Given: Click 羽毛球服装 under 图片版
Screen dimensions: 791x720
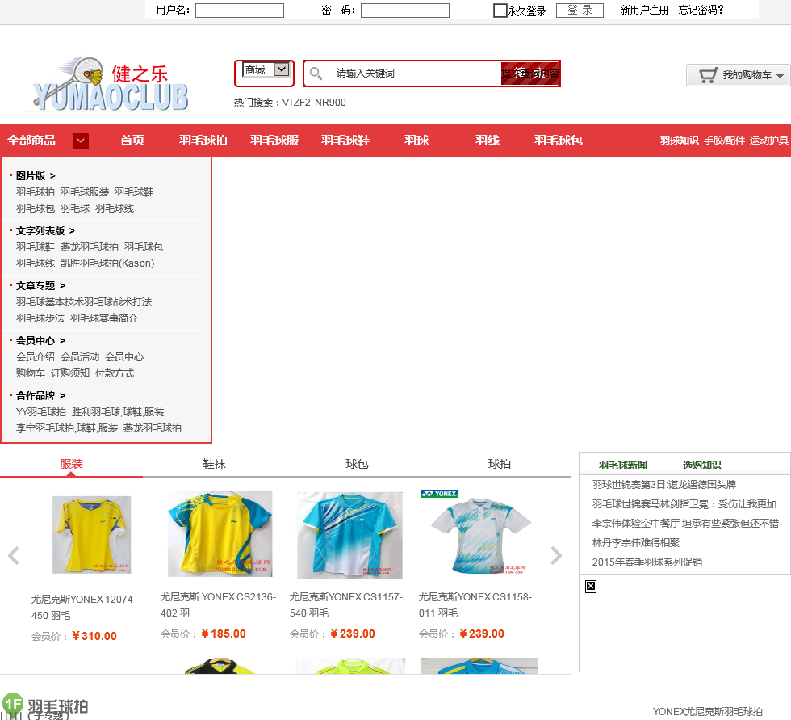Looking at the screenshot, I should 85,192.
